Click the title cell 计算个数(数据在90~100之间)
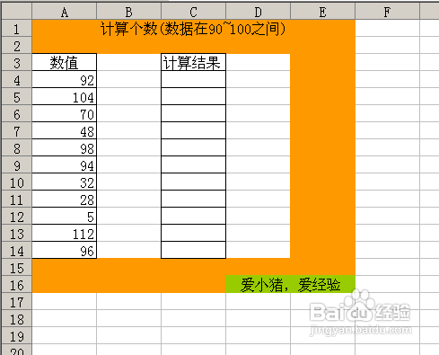This screenshot has height=355, width=439. 194,29
